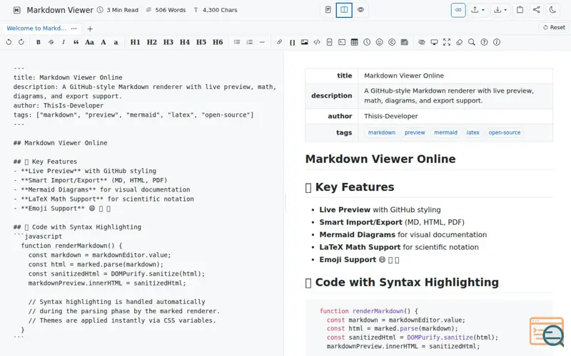This screenshot has width=571, height=356.
Task: Click the undo arrow in the formatting toolbar
Action: pyautogui.click(x=9, y=42)
